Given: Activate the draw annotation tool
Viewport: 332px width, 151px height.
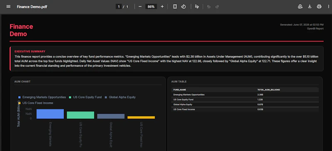Looking at the screenshot, I should coord(197,7).
